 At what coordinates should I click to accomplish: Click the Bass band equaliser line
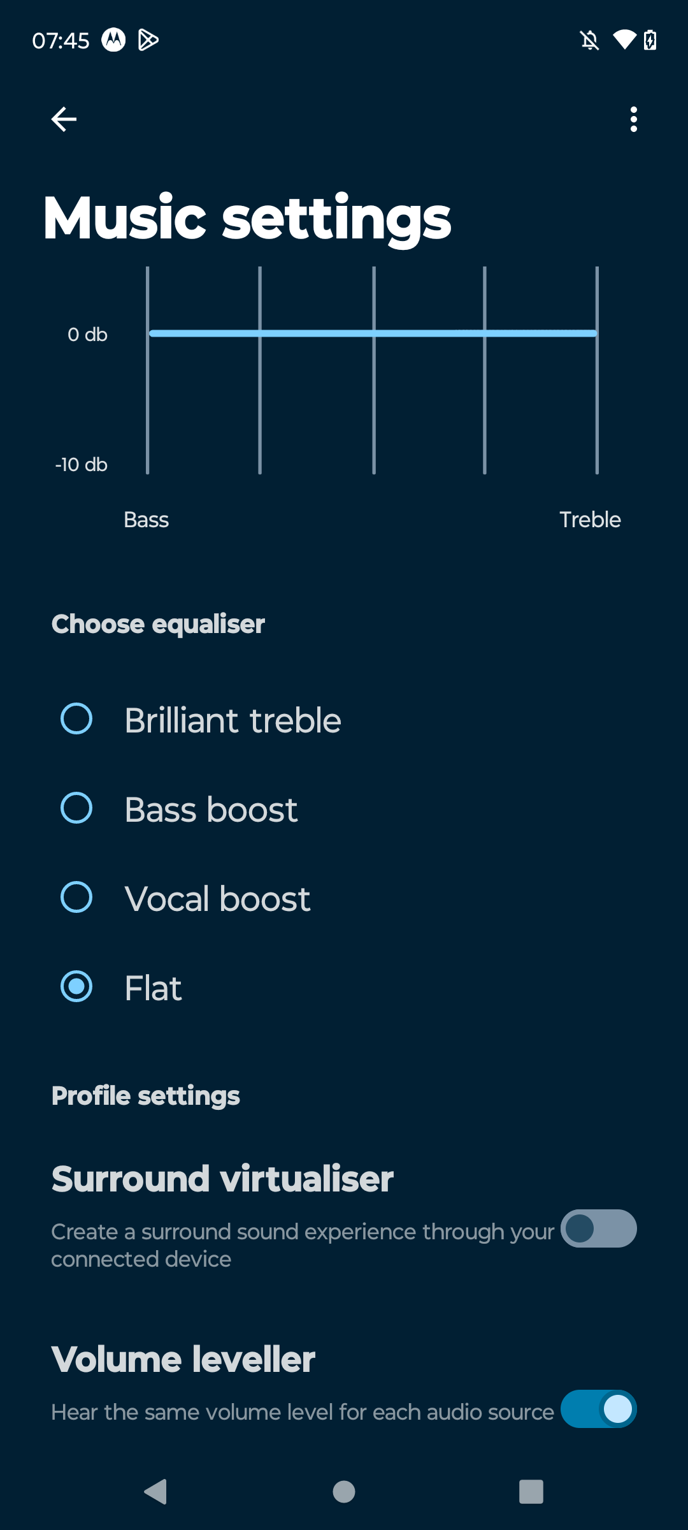[147, 370]
